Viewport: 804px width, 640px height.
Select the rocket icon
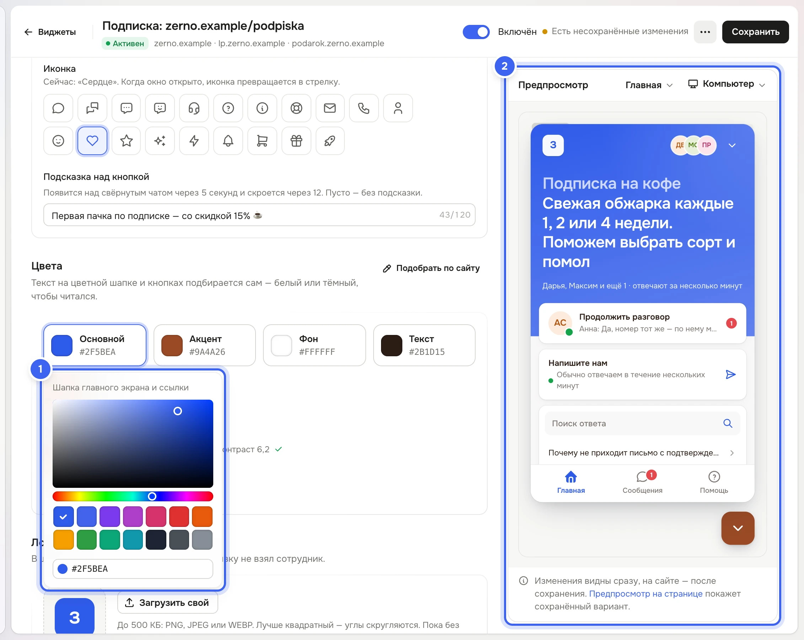329,141
